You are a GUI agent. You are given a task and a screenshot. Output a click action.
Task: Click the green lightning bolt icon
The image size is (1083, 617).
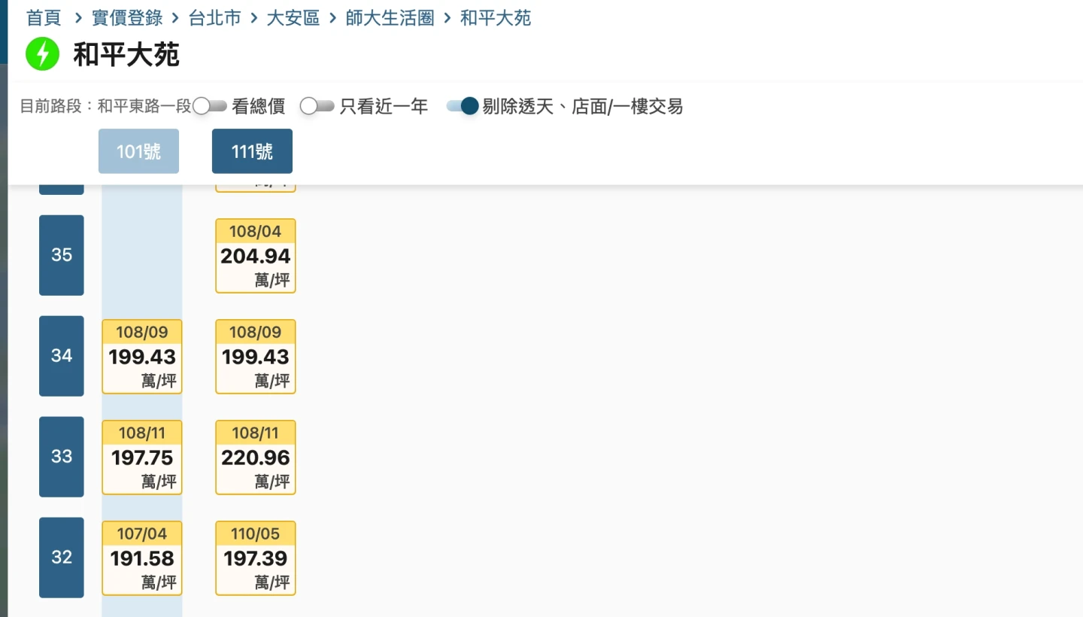(x=42, y=54)
